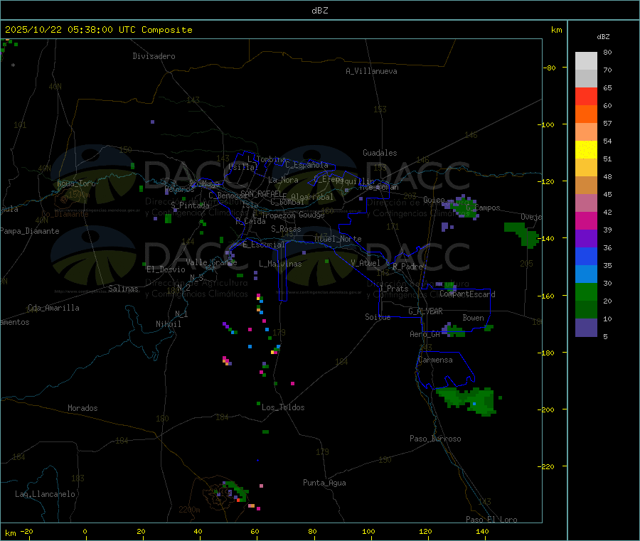Click the Agua_Toro map label
This screenshot has height=541, width=640.
[76, 183]
